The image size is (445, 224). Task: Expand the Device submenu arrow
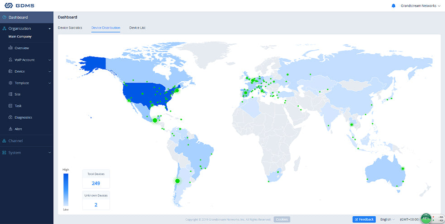pyautogui.click(x=49, y=72)
